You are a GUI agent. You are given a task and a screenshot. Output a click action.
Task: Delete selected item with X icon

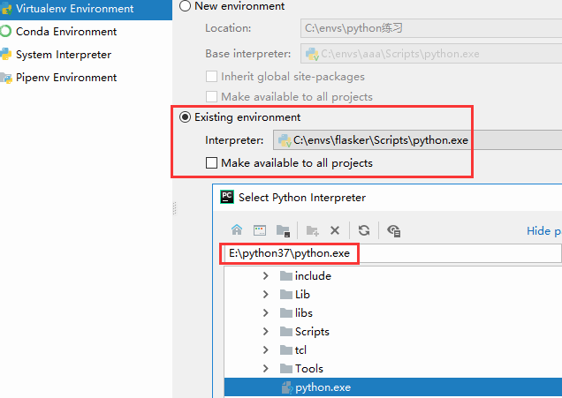[x=335, y=230]
